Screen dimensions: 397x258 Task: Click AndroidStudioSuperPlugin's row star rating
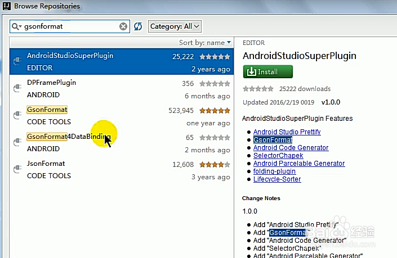tap(215, 56)
